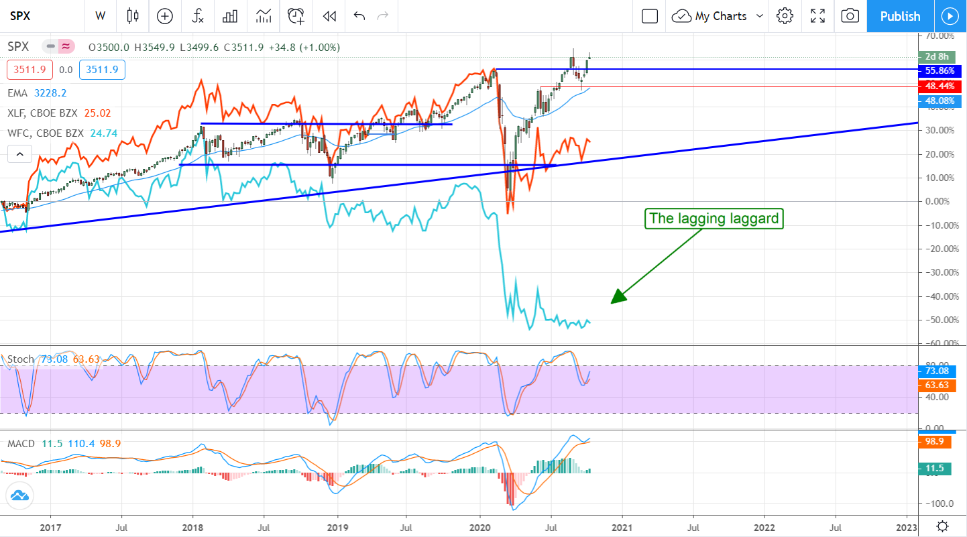Viewport: 967px width, 537px height.
Task: Select the WFC, CBOE BZX legend entry
Action: pyautogui.click(x=62, y=133)
